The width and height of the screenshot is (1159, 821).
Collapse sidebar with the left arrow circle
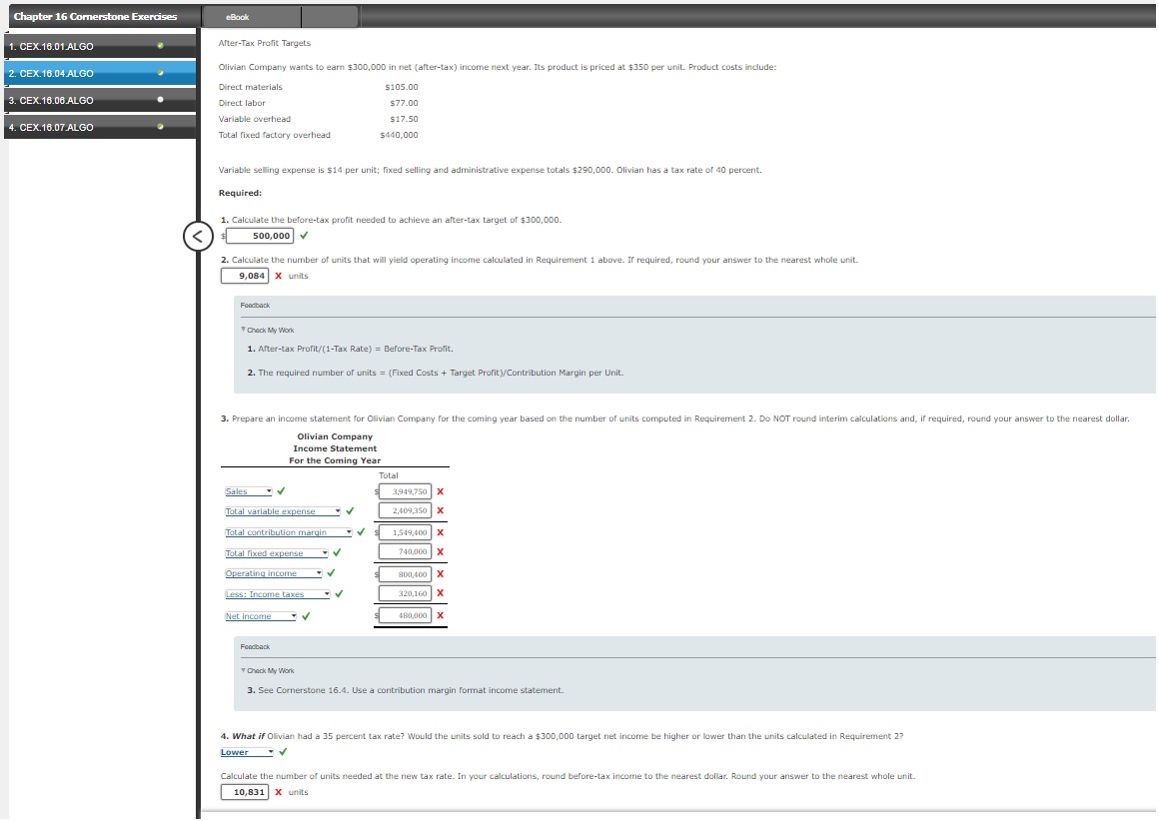pos(198,237)
